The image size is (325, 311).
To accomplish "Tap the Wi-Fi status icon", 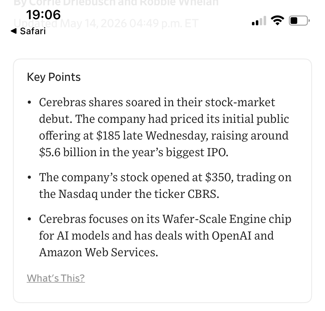I will [277, 21].
